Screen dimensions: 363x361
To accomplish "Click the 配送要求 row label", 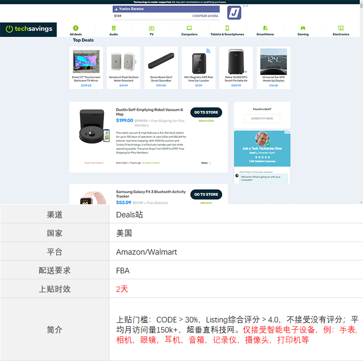I will [x=55, y=271].
